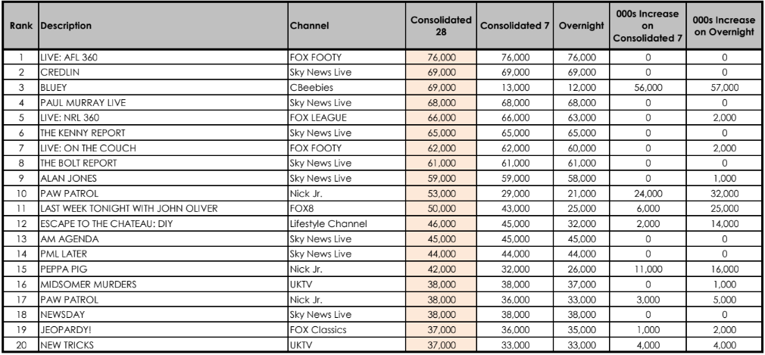
Task: Select the LIVE: AFL 360 description cell
Action: coord(164,58)
